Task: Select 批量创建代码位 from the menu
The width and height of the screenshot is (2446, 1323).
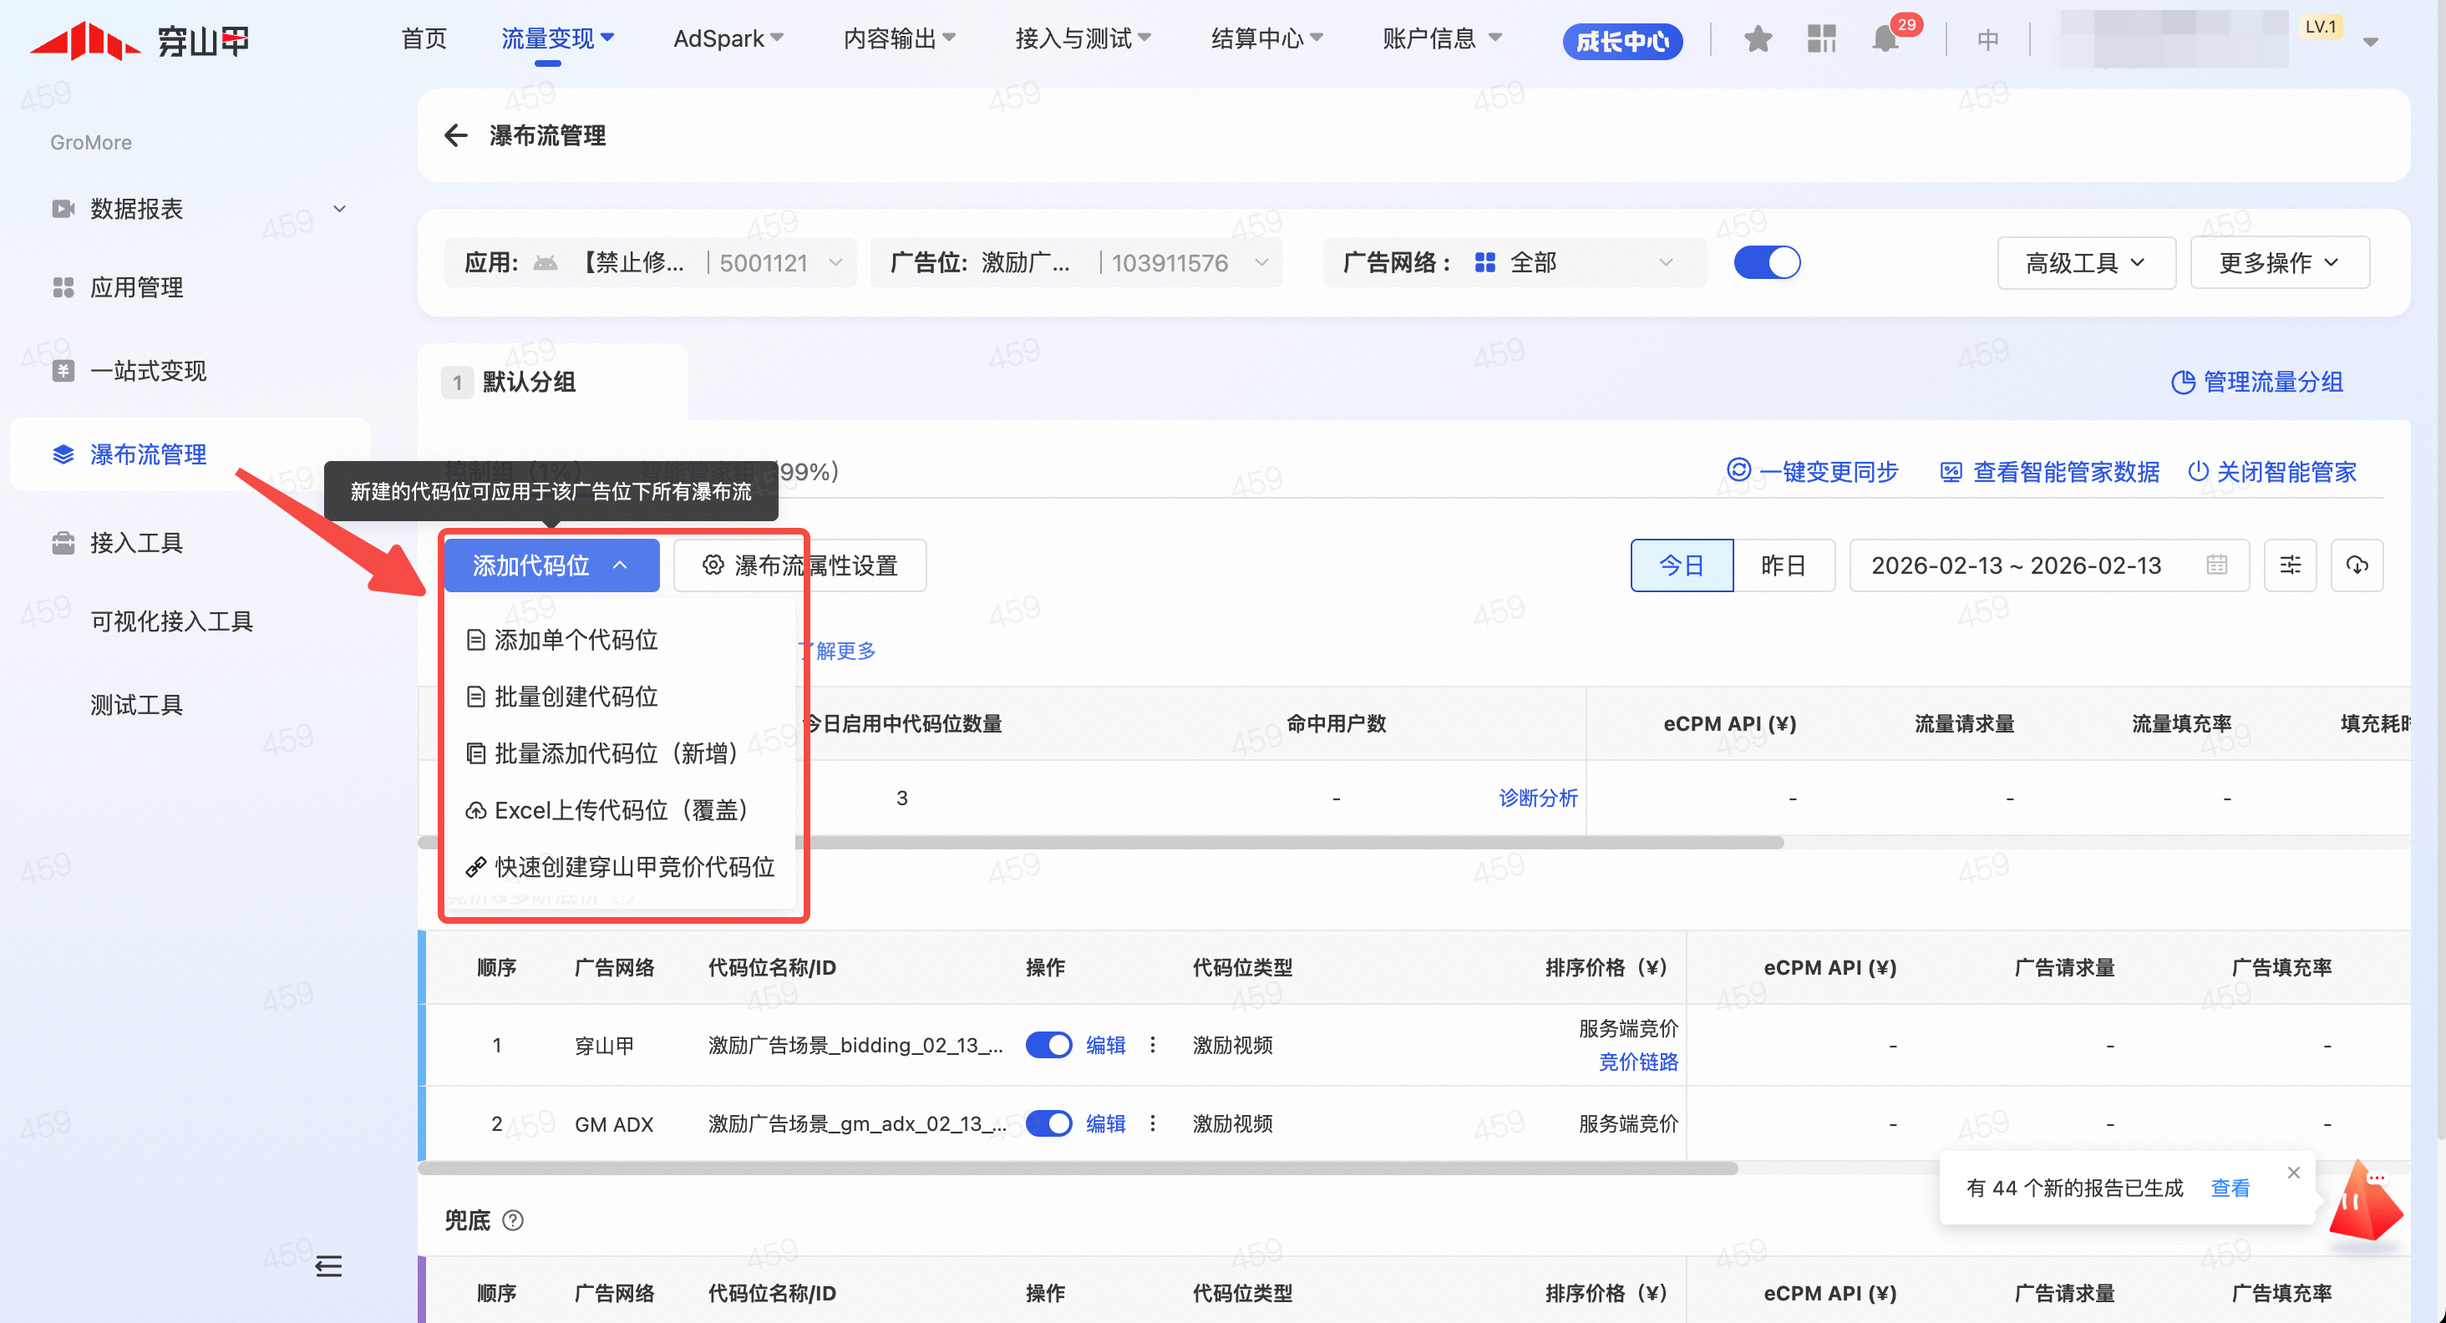Action: 576,697
